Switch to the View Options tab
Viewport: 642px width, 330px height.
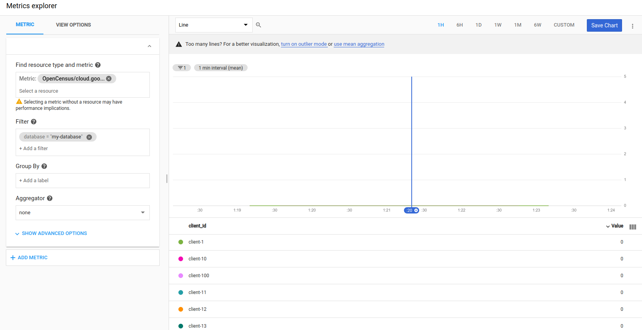tap(73, 25)
